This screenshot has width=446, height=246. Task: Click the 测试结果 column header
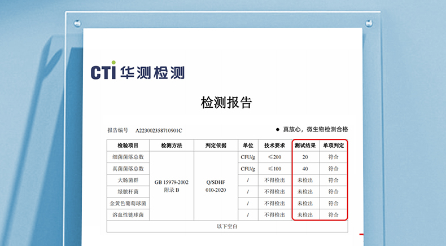305,146
